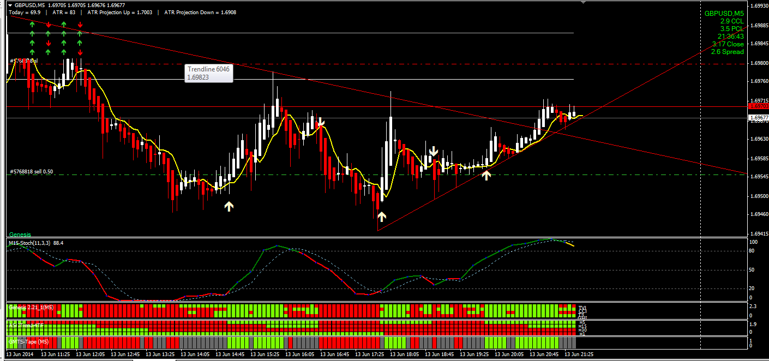Click the '3.5 PCL' info value
Screen dimensions: 769x361
[x=732, y=28]
